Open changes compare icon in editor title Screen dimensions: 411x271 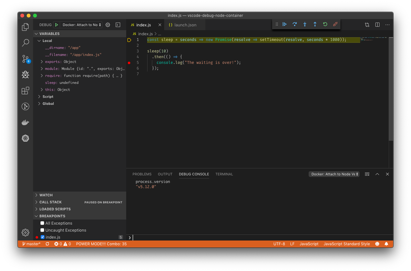pyautogui.click(x=367, y=25)
